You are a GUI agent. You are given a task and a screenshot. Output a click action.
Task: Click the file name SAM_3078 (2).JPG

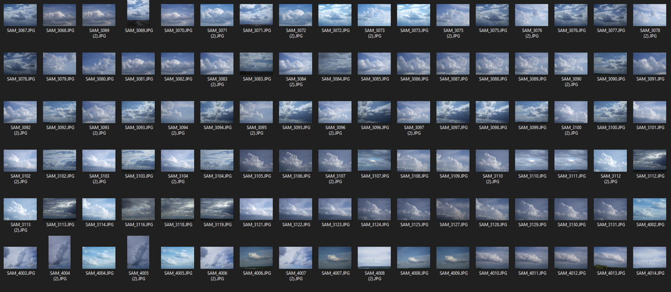coord(650,33)
